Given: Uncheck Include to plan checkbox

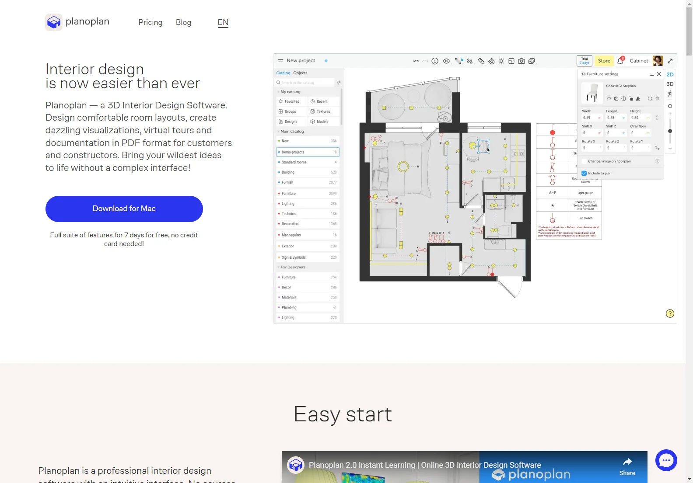Looking at the screenshot, I should pos(584,174).
